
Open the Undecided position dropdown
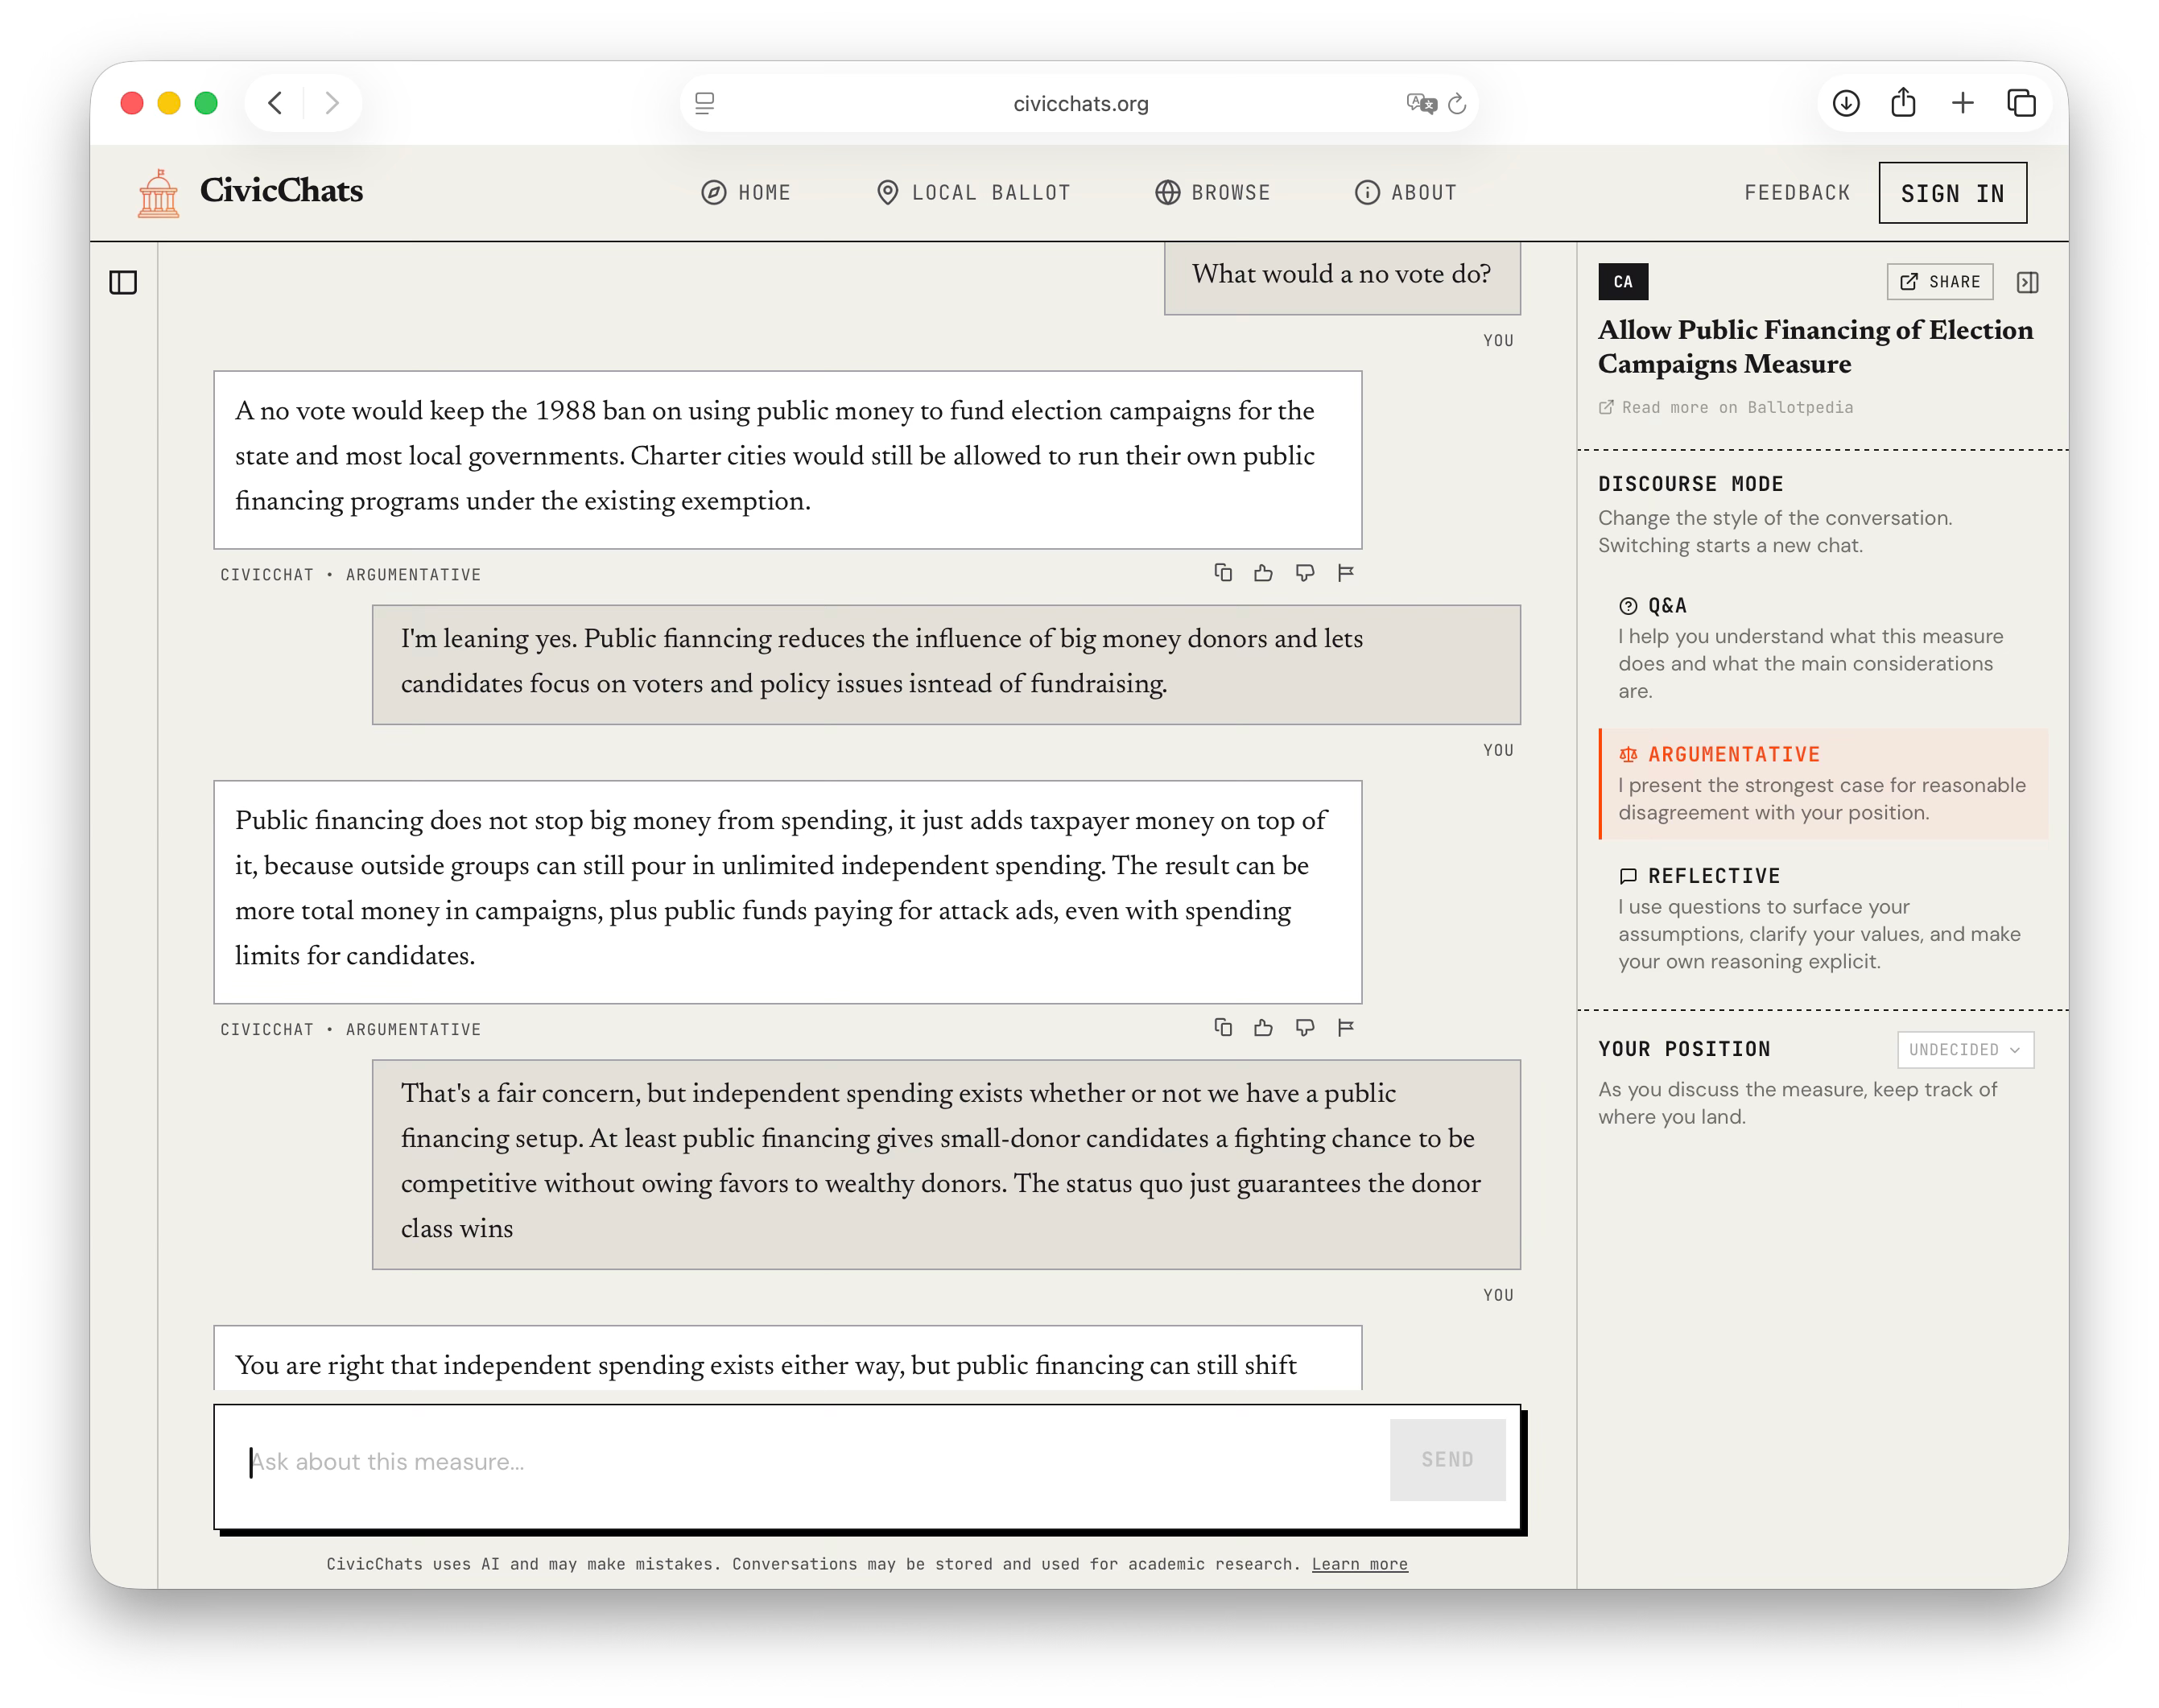click(1964, 1049)
